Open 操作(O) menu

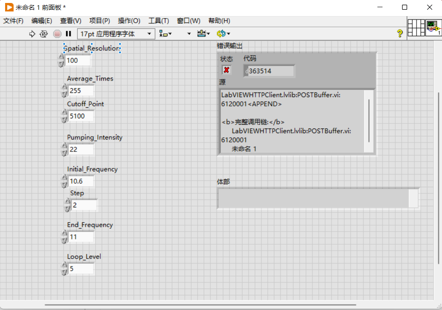(x=129, y=21)
